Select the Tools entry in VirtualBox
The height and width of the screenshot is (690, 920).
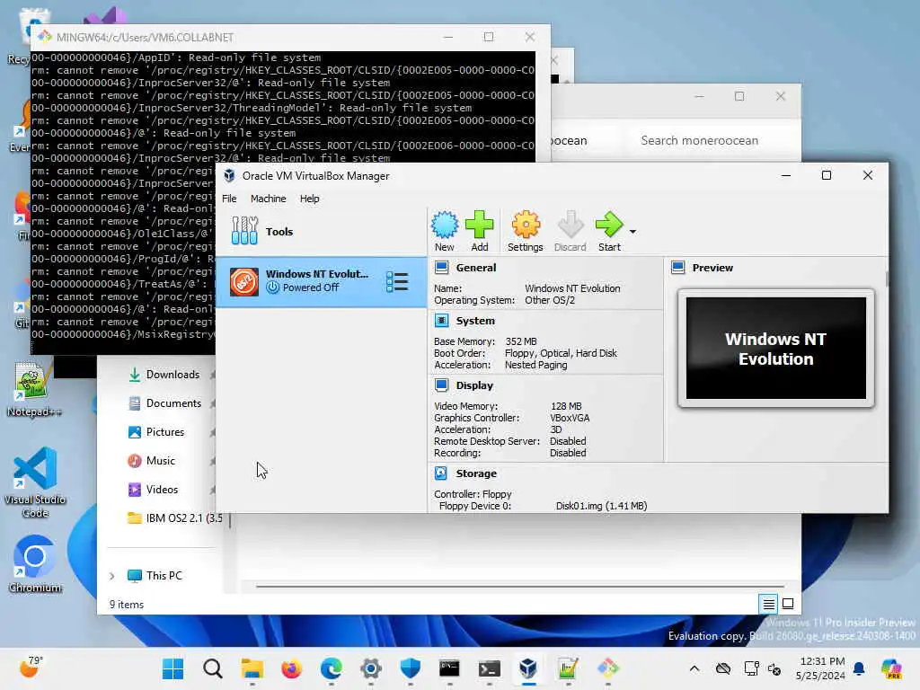(321, 231)
